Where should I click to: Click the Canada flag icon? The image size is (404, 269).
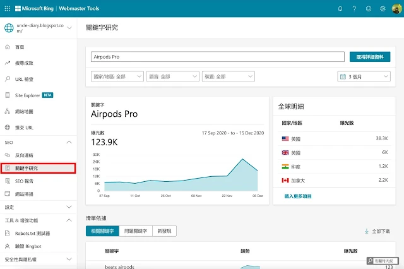[x=285, y=181]
